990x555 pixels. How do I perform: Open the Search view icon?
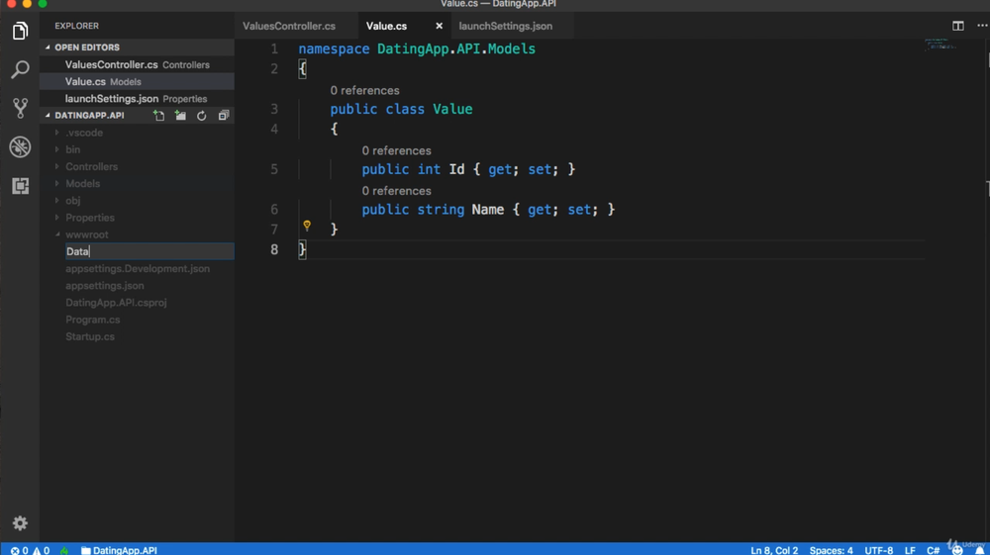(20, 69)
